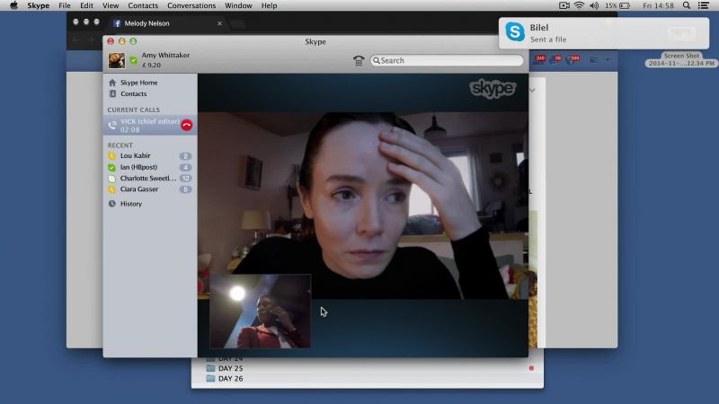Close the Melody Nelson tab

219,23
